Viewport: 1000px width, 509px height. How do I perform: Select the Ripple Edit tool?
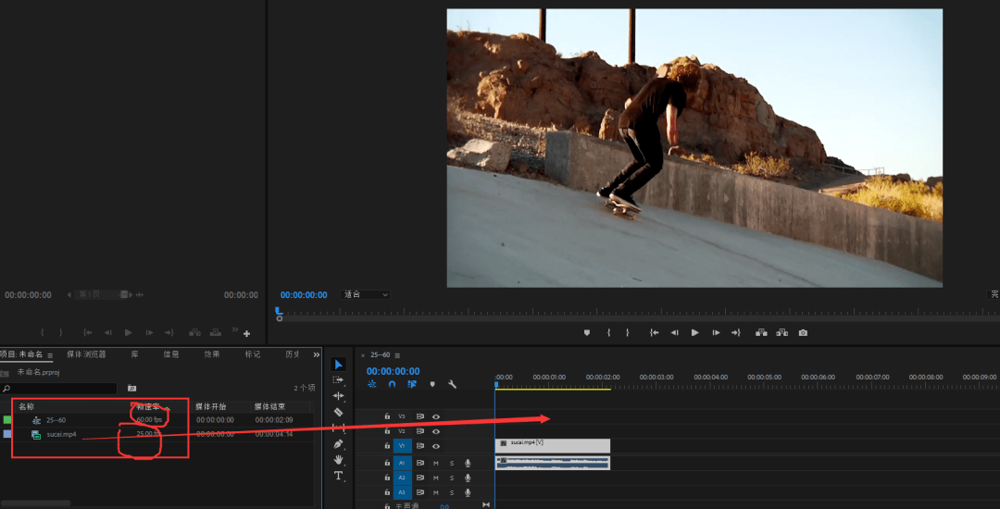tap(339, 395)
